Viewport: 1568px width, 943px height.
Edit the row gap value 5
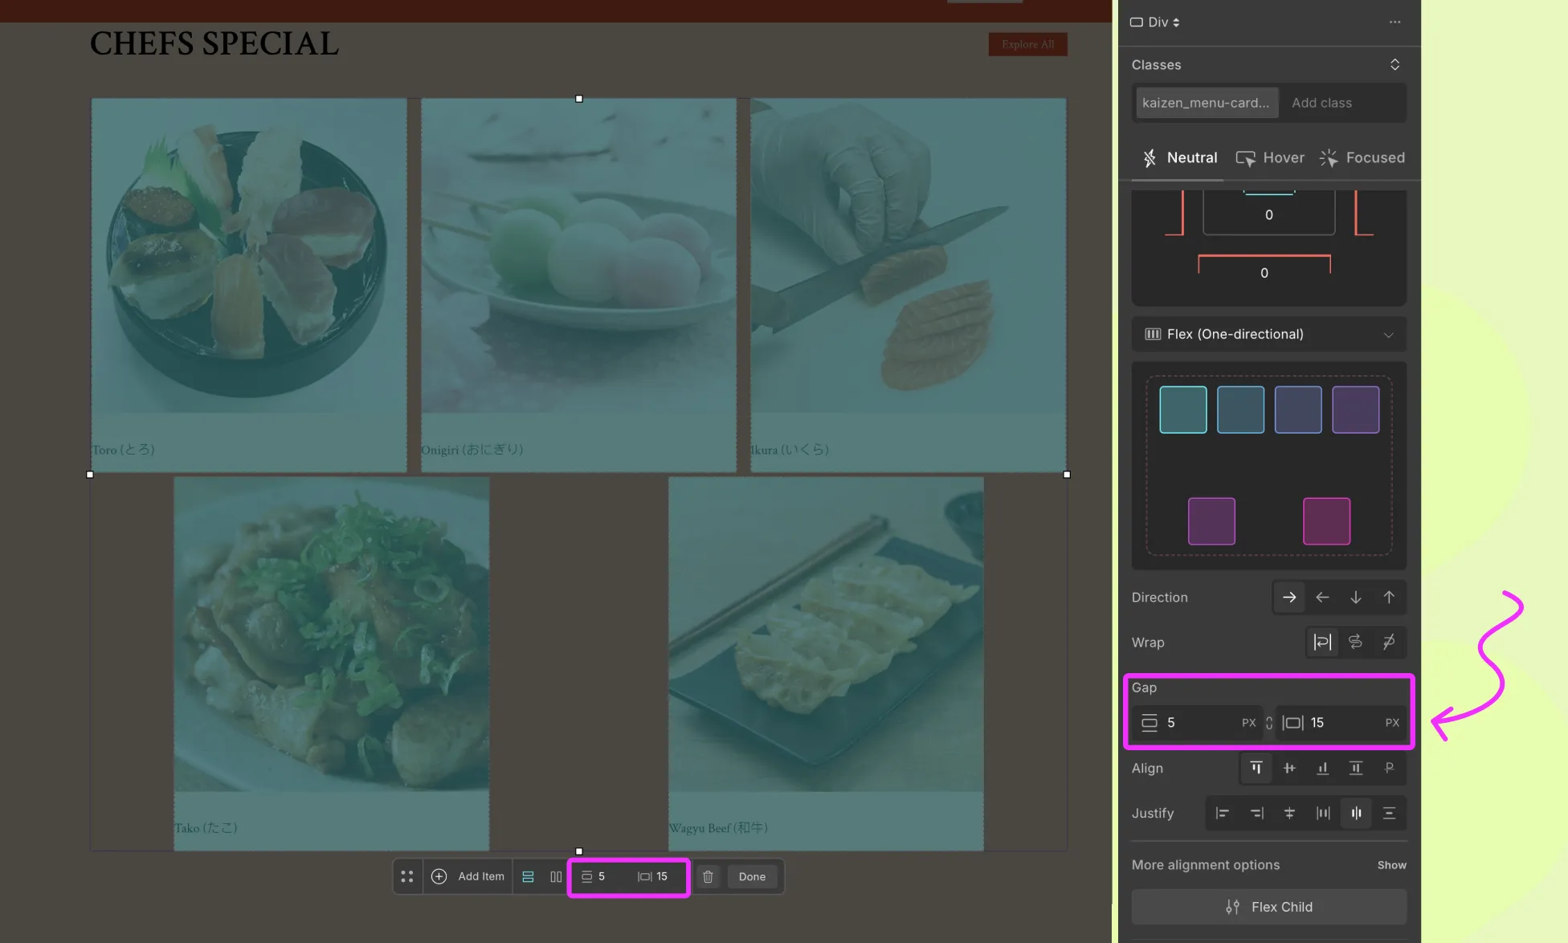[1197, 723]
